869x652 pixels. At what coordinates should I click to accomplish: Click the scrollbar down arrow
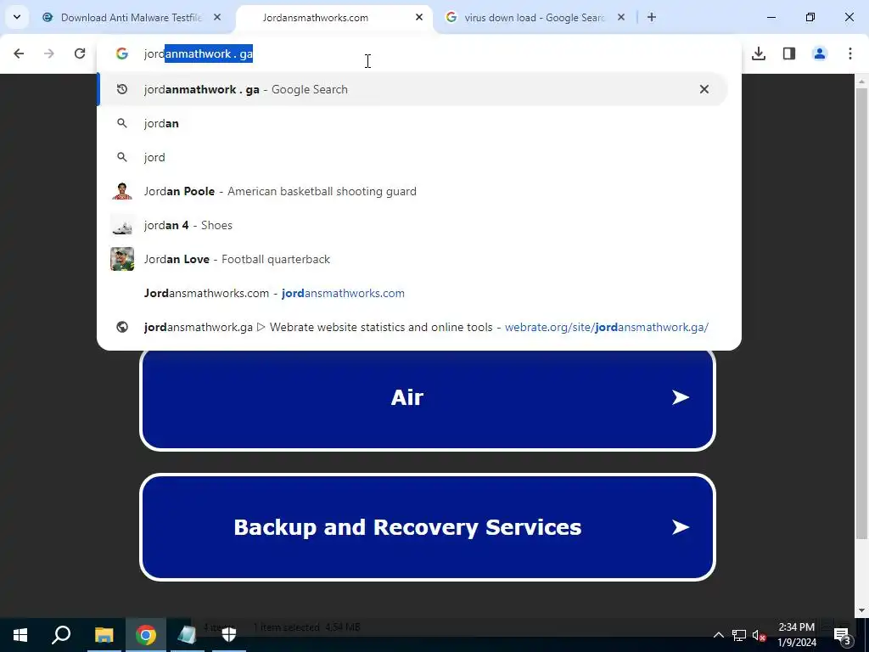coord(861,610)
